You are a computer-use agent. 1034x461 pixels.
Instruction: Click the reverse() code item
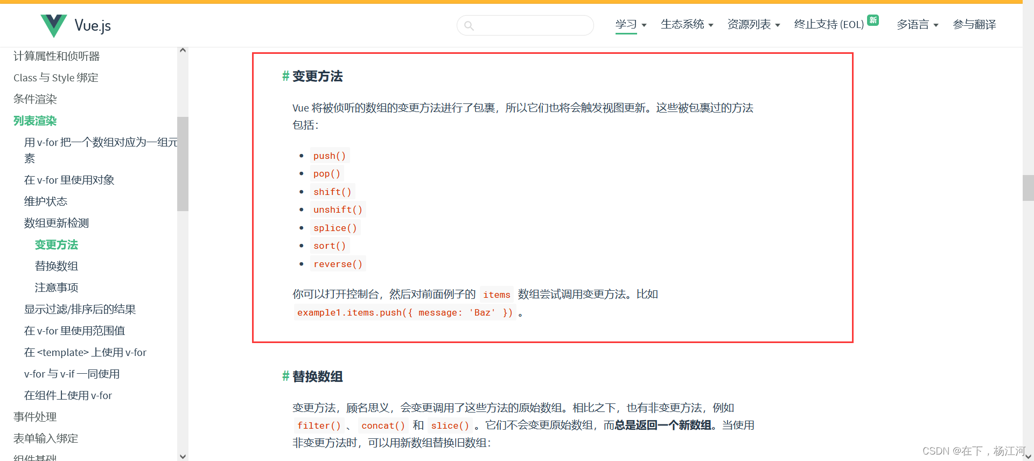click(338, 264)
